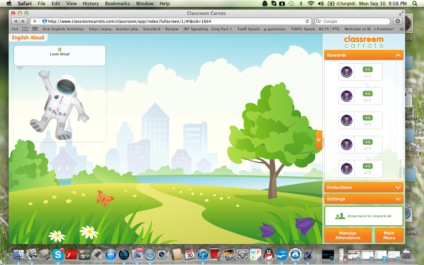Open the Reading List glasses icon
Viewport: 424px width, 265px height.
point(15,29)
